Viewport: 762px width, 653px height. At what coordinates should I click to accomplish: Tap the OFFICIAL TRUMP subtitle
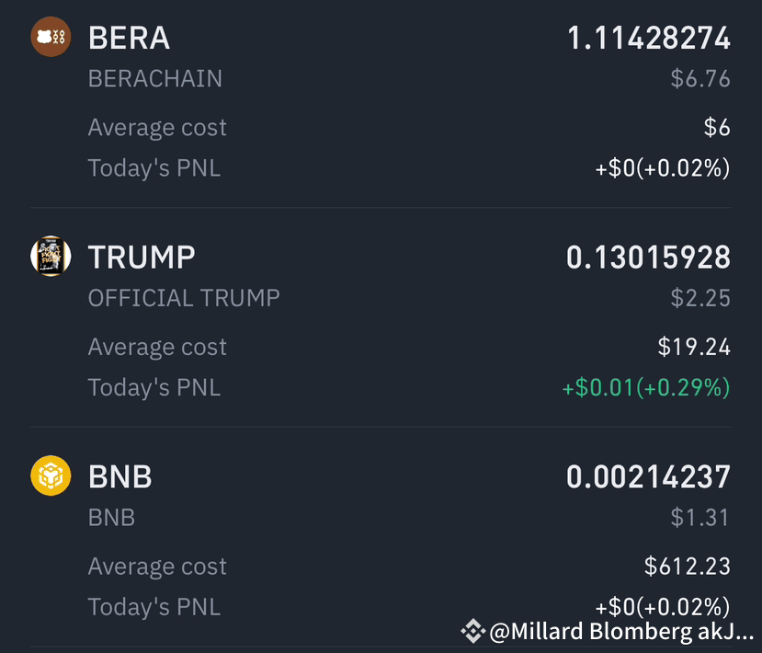[184, 298]
